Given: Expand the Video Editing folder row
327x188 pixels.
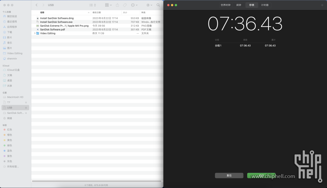Looking at the screenshot, I should tap(35, 33).
